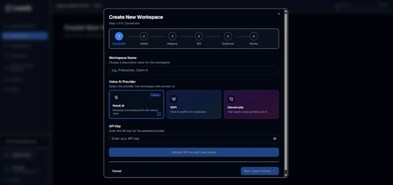Click the Popular badge on Retell AI
This screenshot has height=185, width=393.
click(x=155, y=95)
